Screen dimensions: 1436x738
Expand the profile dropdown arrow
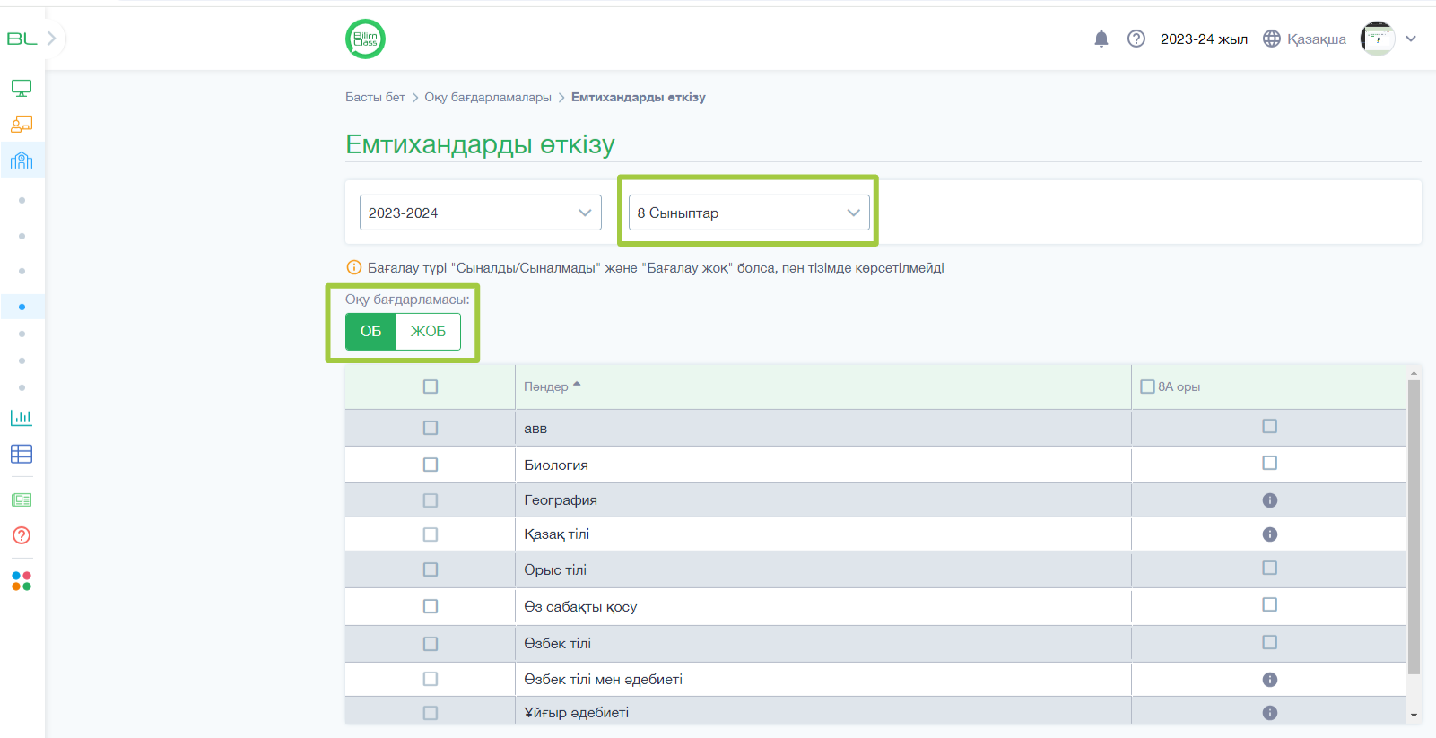pyautogui.click(x=1411, y=39)
